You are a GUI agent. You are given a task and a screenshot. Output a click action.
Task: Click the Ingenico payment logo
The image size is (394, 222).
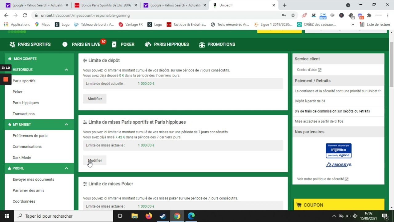[x=339, y=151]
